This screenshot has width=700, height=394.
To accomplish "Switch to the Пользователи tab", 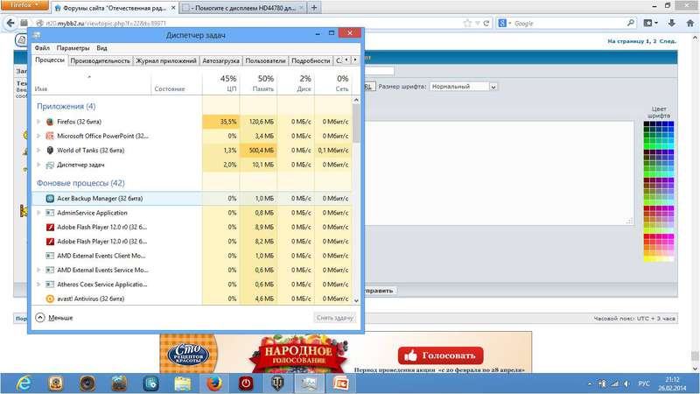I will tap(265, 60).
